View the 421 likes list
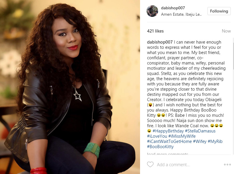This screenshot has width=234, height=174. [x=155, y=31]
